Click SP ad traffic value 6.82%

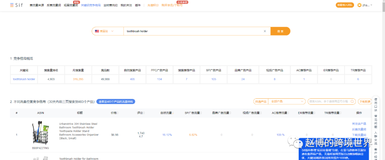pos(193,135)
